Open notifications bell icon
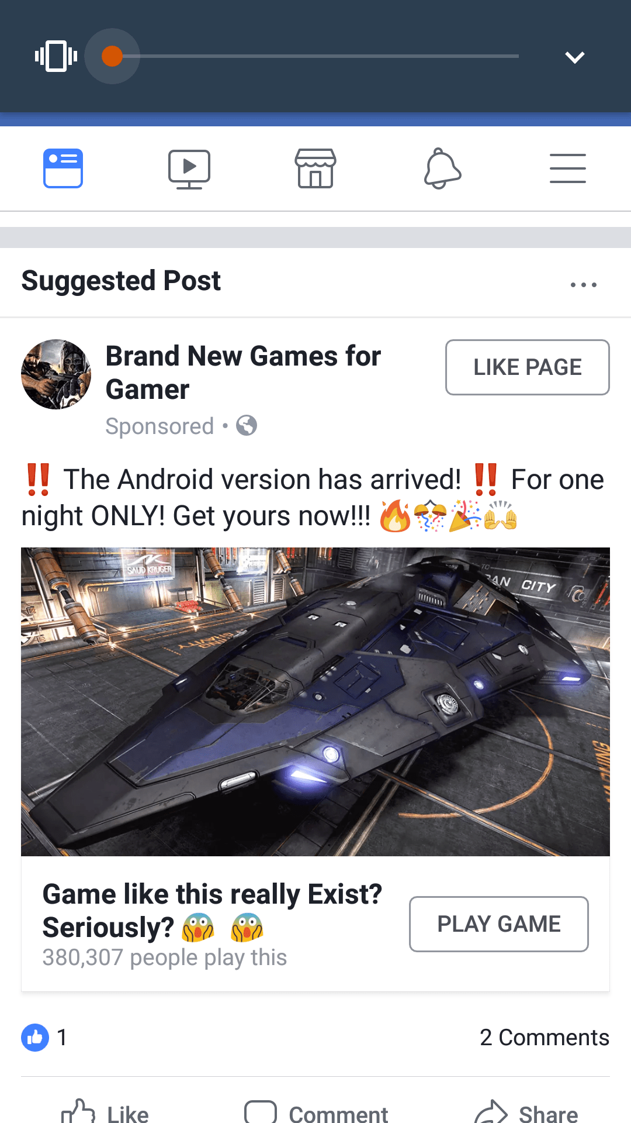 (x=442, y=168)
